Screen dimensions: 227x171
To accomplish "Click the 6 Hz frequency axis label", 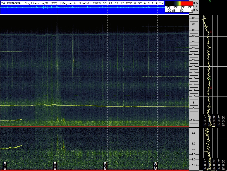I will point(193,108).
